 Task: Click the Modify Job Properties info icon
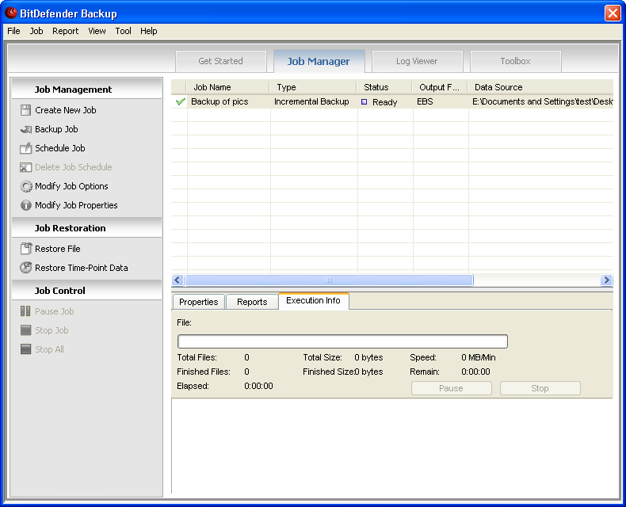coord(26,205)
